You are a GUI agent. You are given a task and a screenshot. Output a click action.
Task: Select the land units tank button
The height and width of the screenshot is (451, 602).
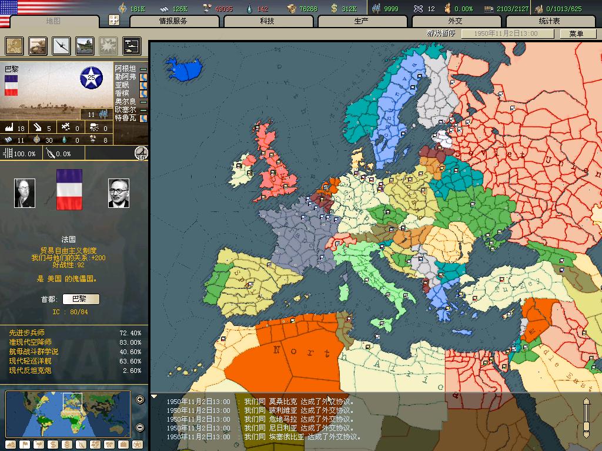pos(38,46)
